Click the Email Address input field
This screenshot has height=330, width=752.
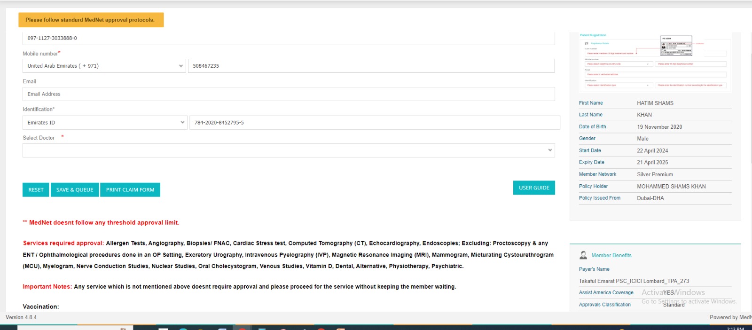(289, 94)
